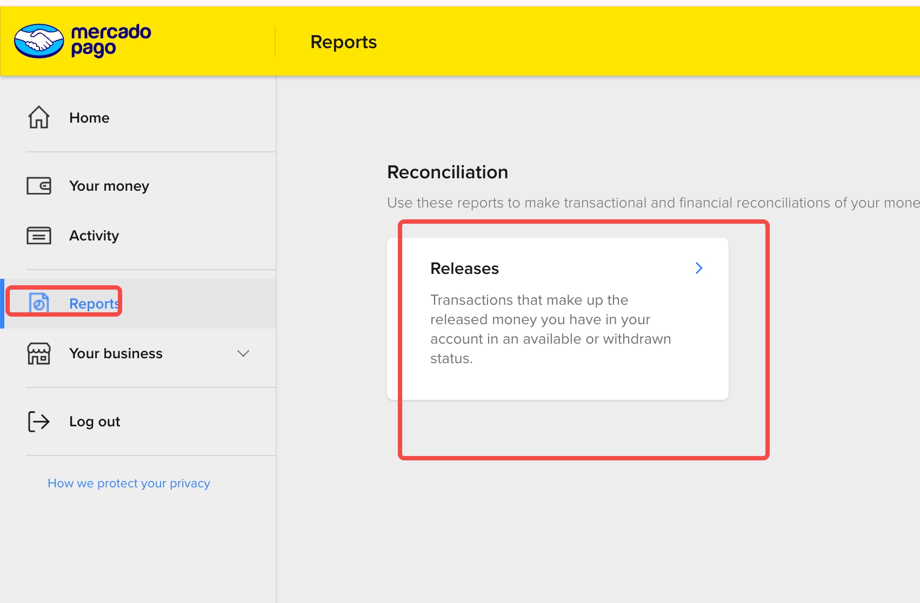Click the Mercado Pago handshake logo

39,41
